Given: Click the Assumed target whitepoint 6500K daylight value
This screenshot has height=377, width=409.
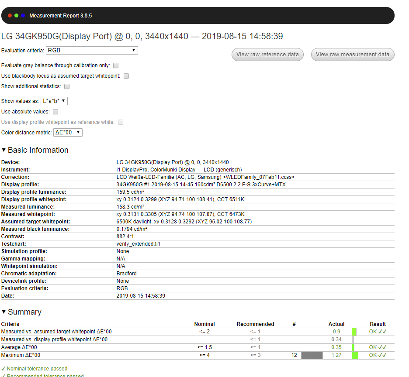Looking at the screenshot, I should tap(184, 222).
